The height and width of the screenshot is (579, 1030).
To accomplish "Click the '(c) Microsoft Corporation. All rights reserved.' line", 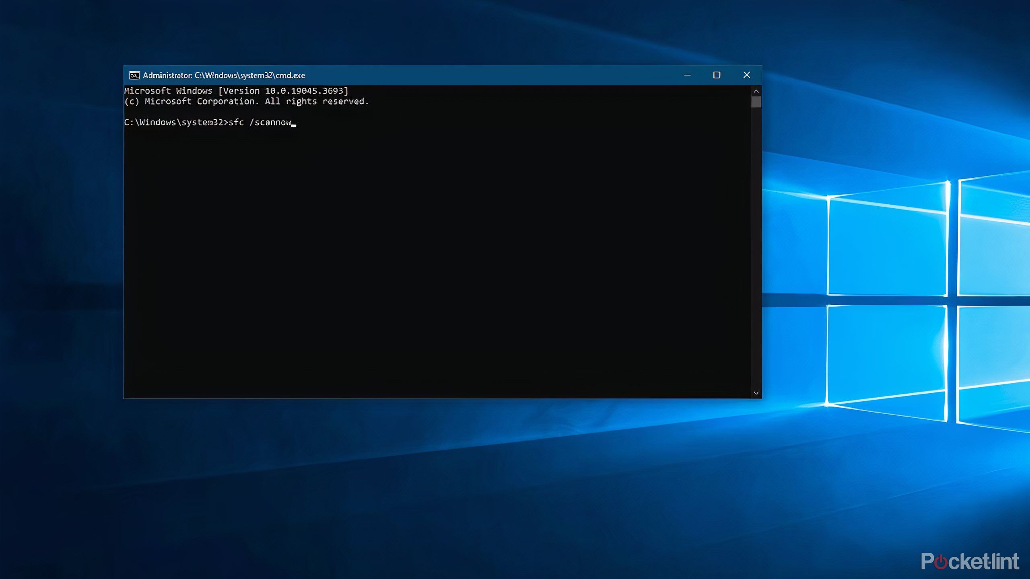I will 247,101.
